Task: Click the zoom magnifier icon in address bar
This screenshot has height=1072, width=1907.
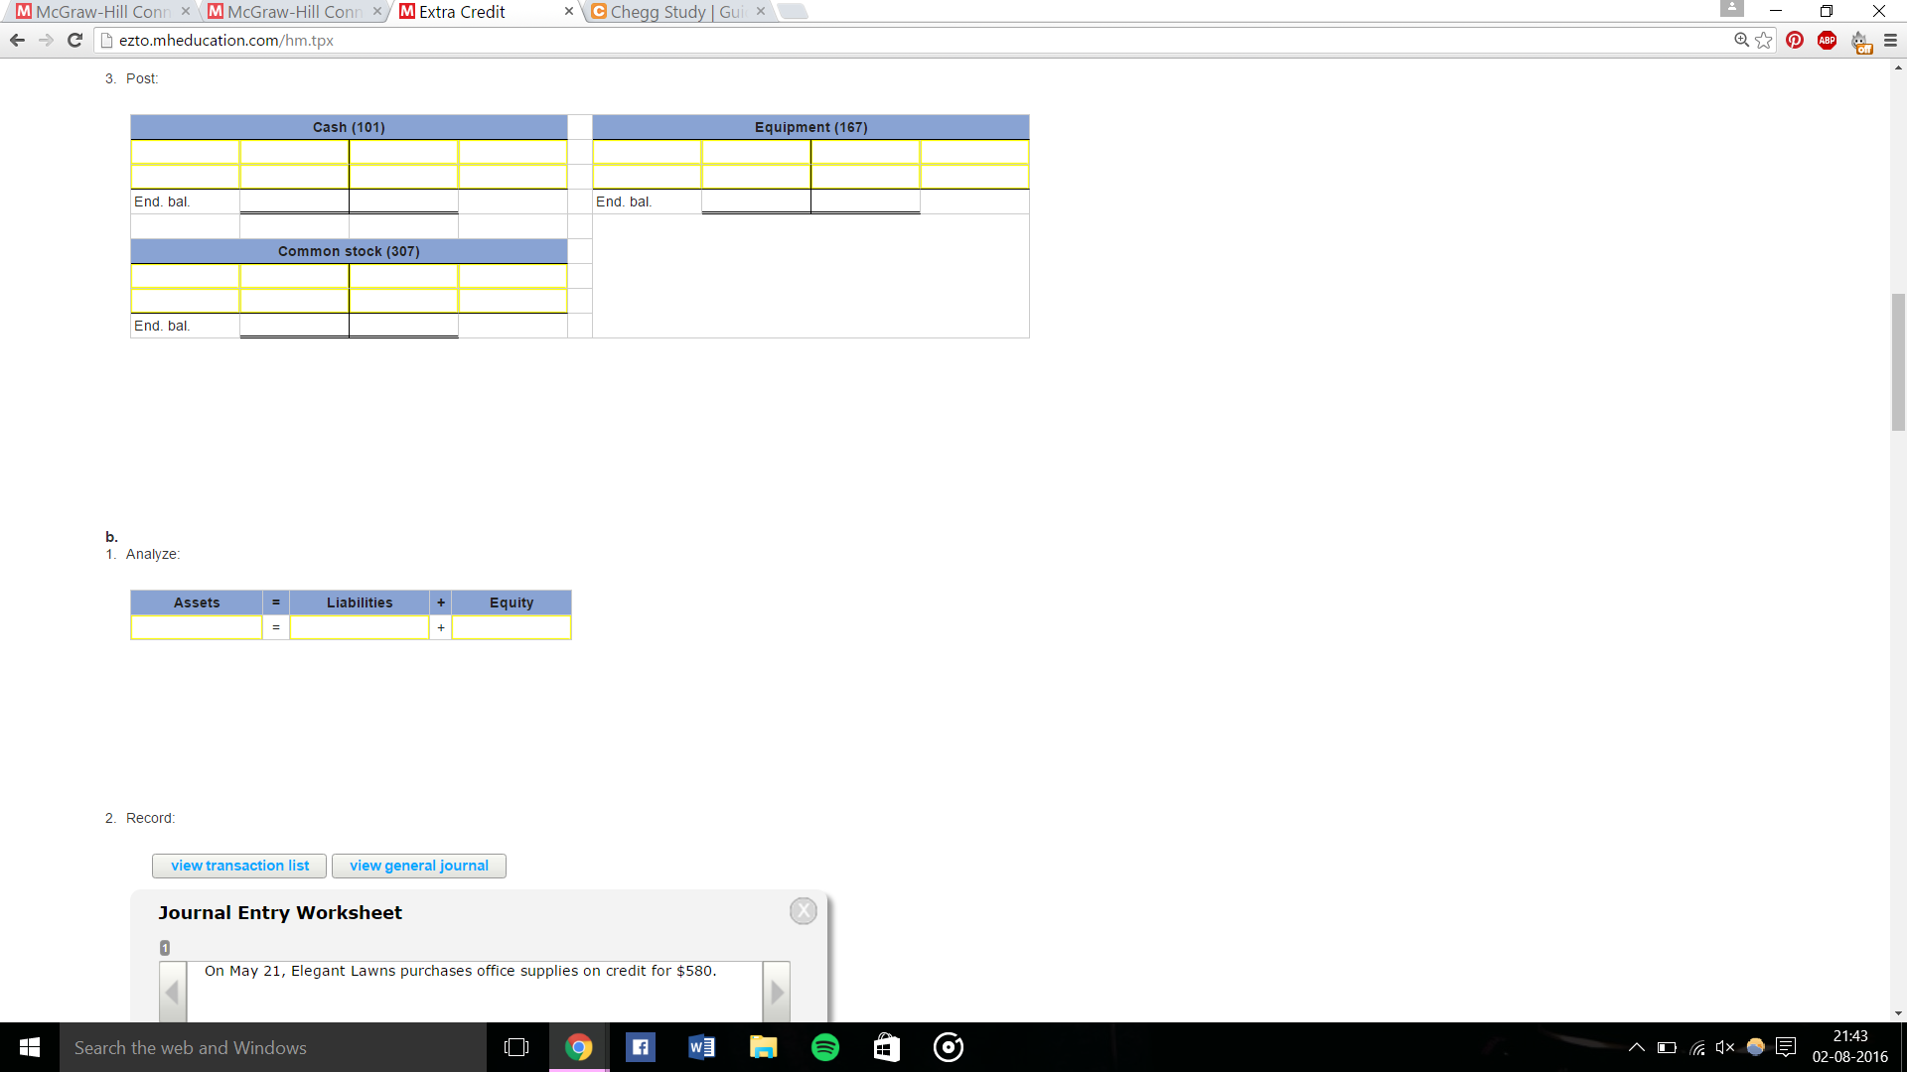Action: tap(1741, 41)
